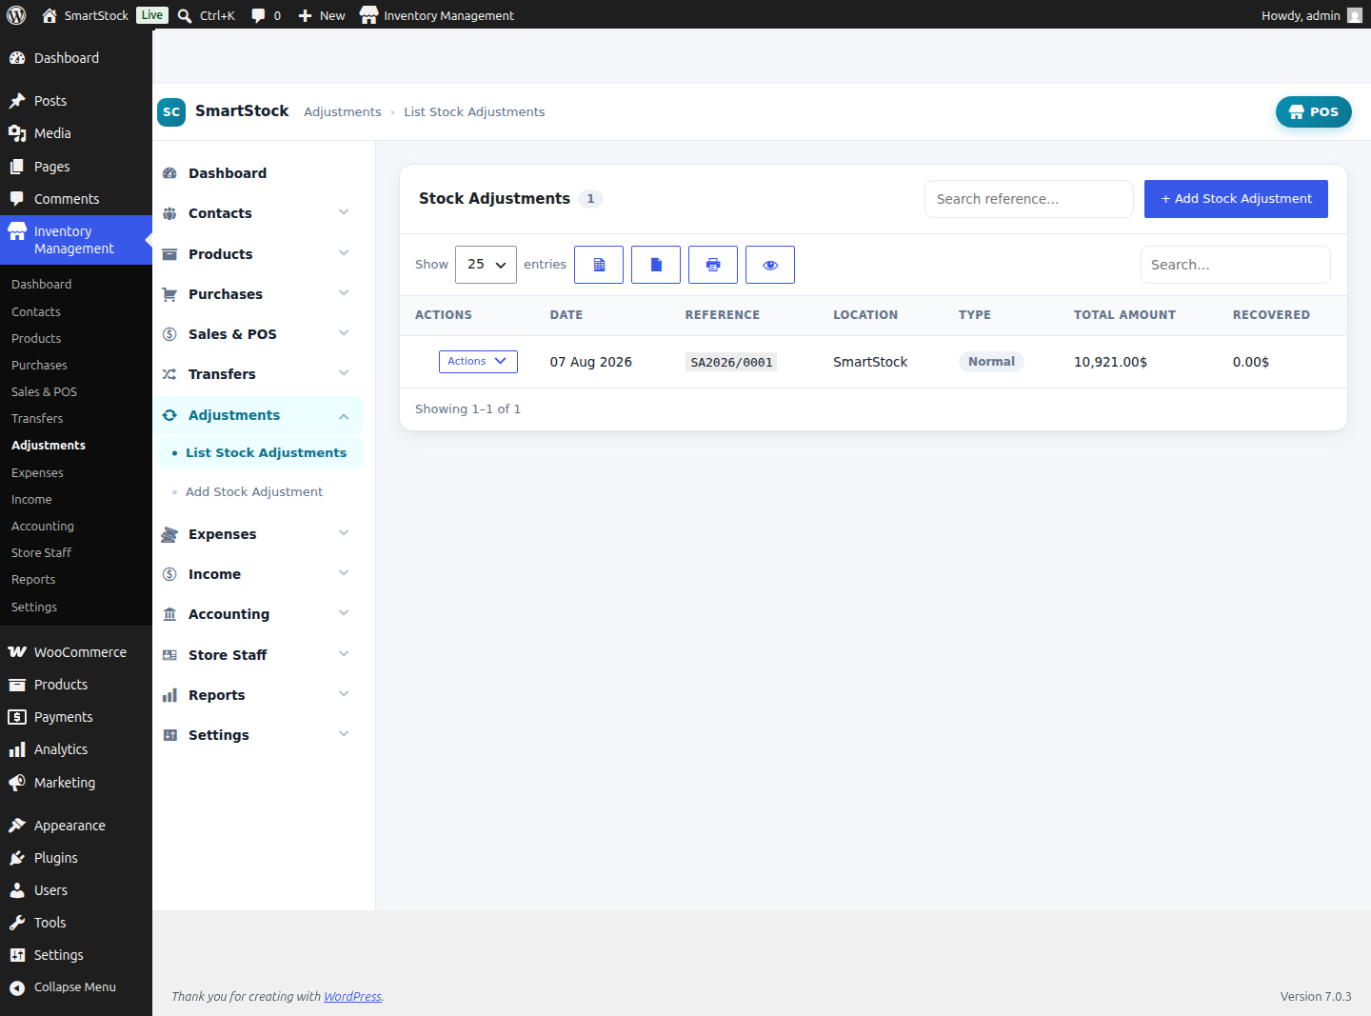Screen dimensions: 1371x1016
Task: Expand the Contacts submenu chevron
Action: (344, 212)
